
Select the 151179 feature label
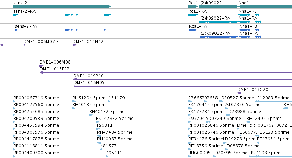pyautogui.click(x=117, y=98)
